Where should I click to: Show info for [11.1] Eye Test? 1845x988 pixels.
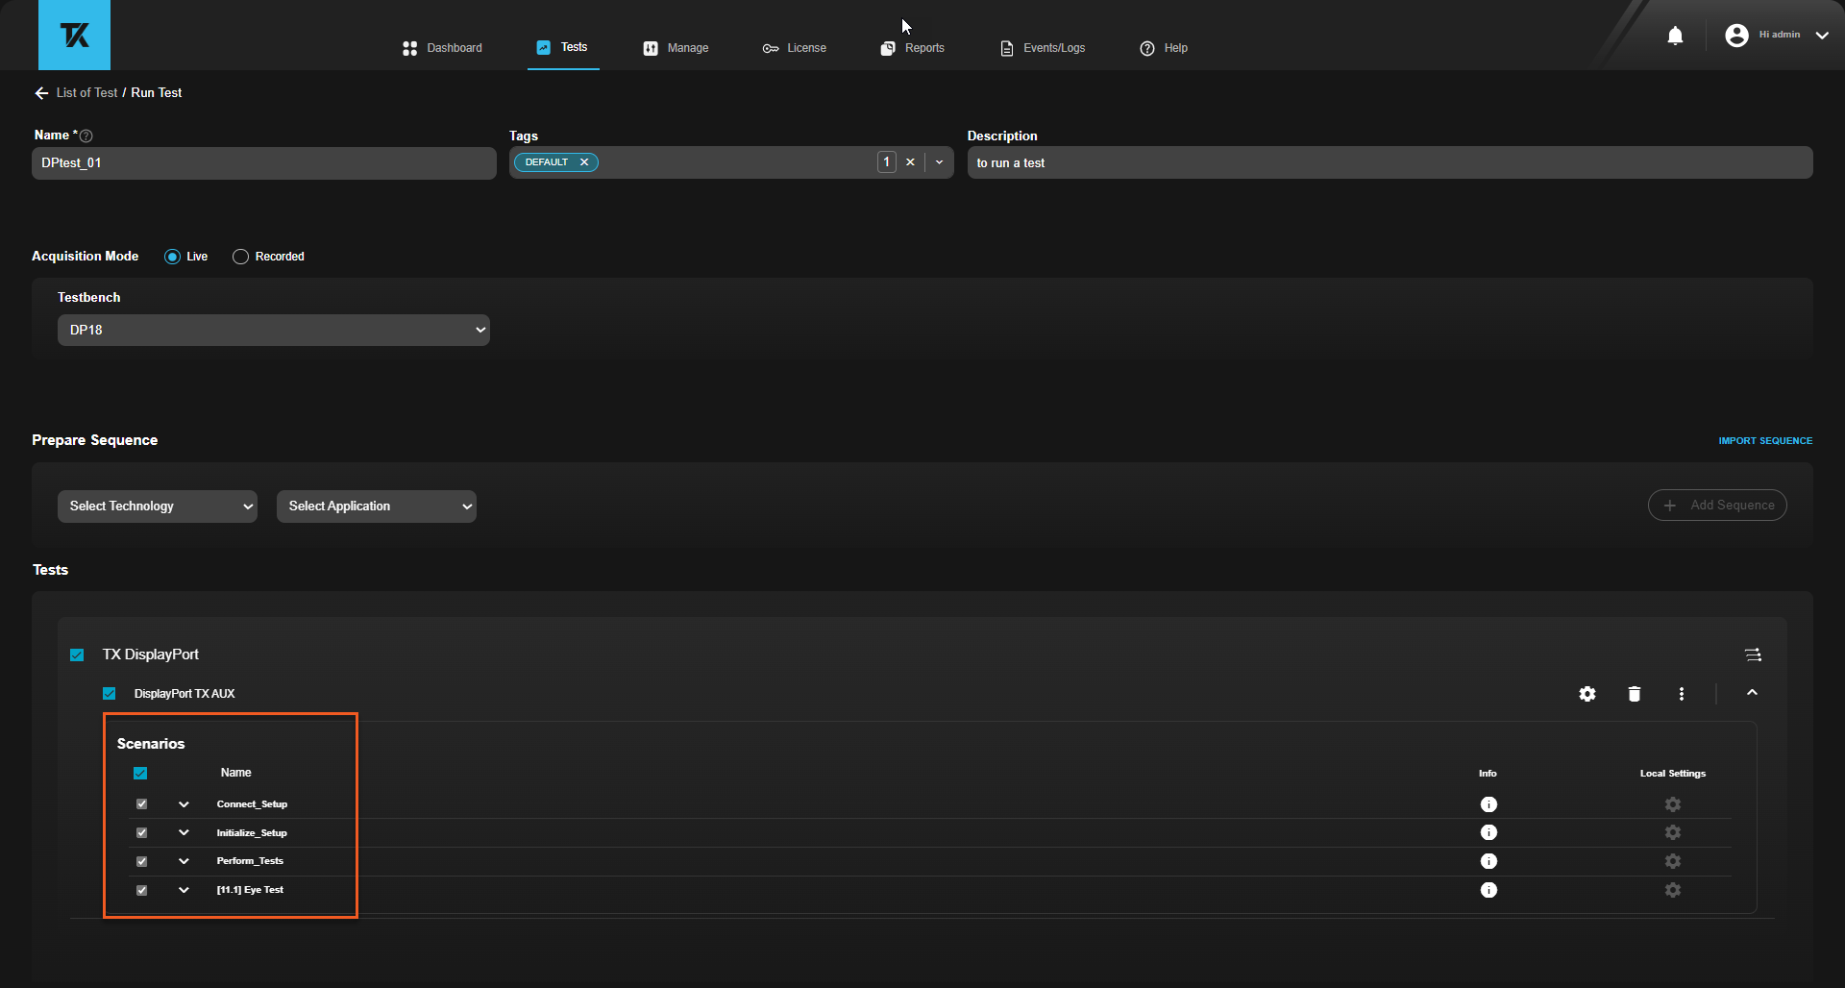(1488, 890)
